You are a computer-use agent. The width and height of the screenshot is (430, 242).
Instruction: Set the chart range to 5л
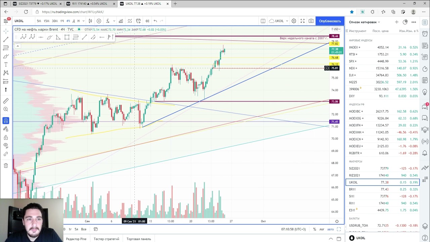[x=76, y=229]
